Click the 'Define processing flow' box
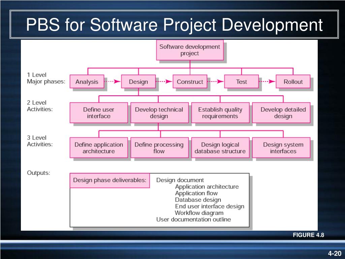This screenshot has height=259, width=345. 159,148
